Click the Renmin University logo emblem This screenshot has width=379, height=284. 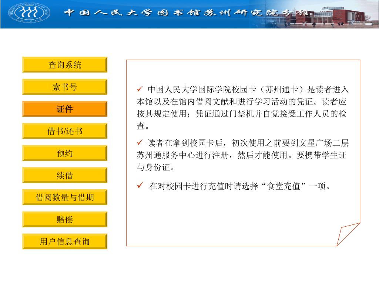click(x=29, y=13)
